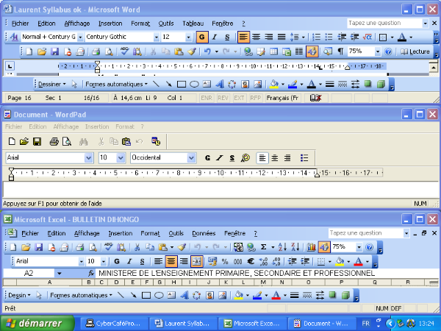Click the Excel font color red A
This screenshot has height=331, width=441.
(359, 261)
